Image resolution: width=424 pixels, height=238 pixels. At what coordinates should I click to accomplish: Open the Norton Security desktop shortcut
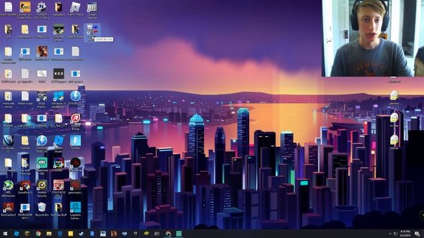pos(42,188)
